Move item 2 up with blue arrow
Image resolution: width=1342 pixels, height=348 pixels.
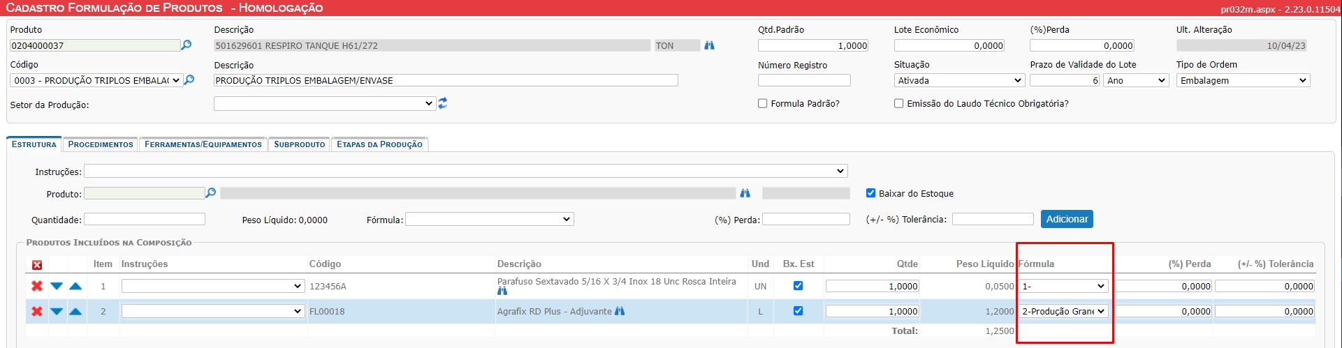coord(75,311)
